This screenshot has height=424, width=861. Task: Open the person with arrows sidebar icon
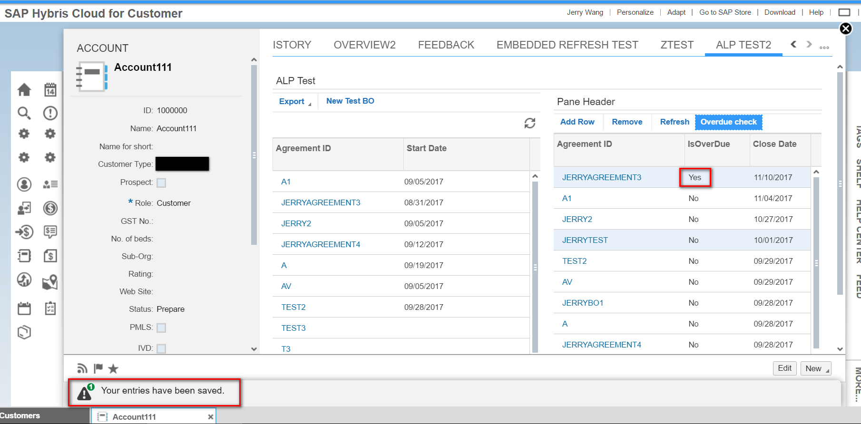coord(24,208)
